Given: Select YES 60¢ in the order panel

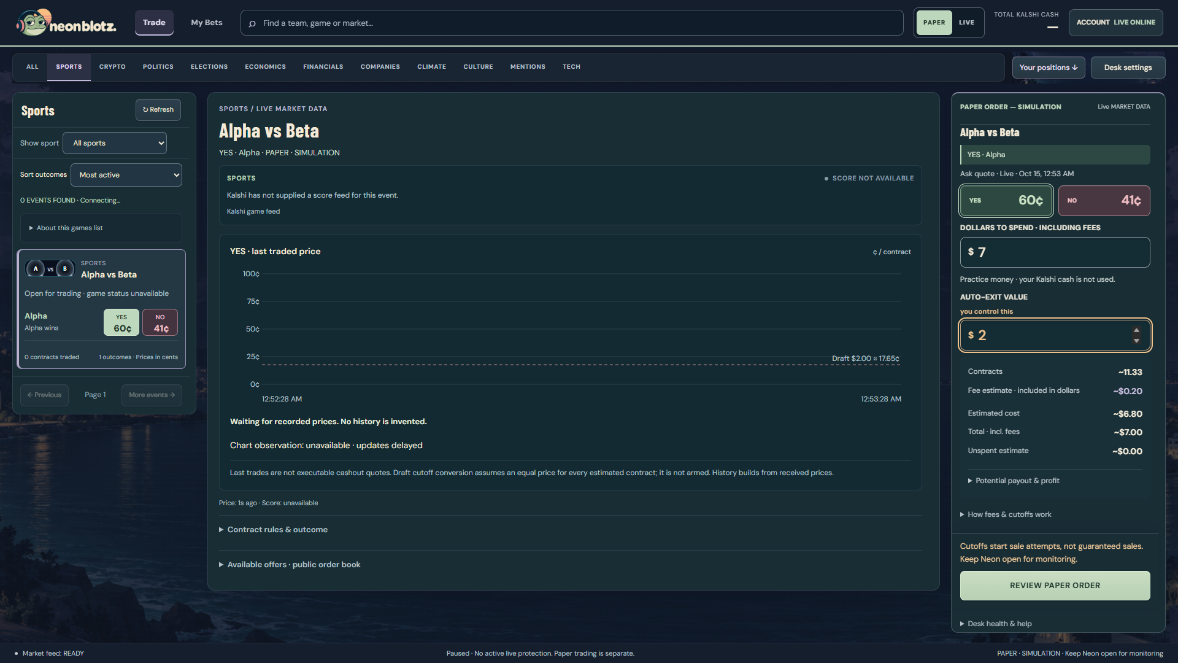Looking at the screenshot, I should (1006, 201).
